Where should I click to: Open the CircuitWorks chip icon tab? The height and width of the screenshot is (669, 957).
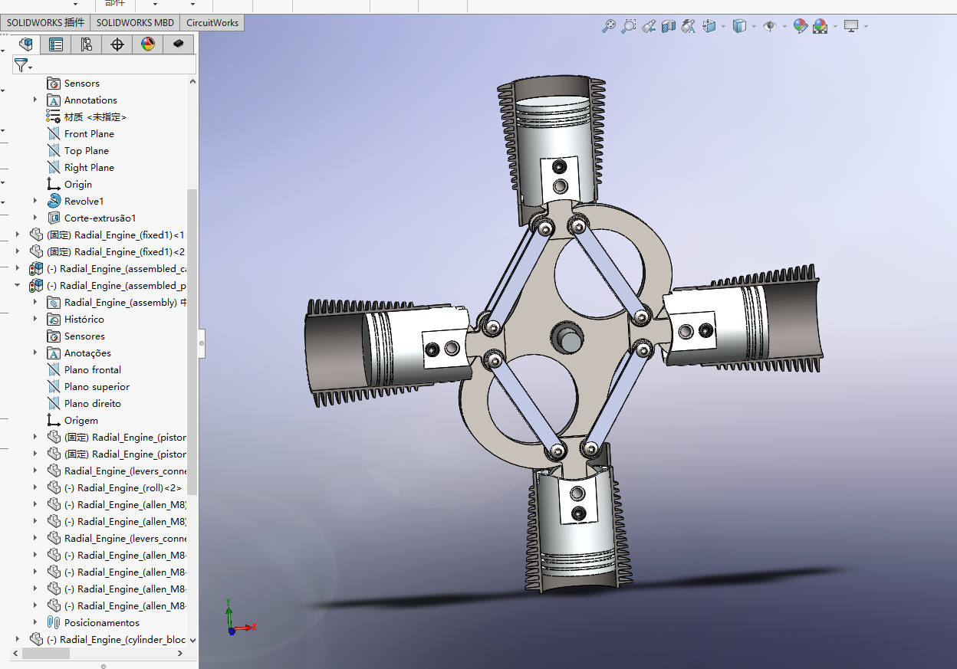pyautogui.click(x=179, y=44)
